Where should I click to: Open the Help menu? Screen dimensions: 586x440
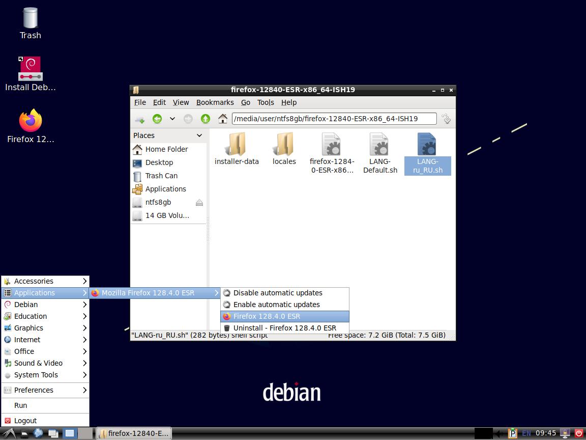289,102
